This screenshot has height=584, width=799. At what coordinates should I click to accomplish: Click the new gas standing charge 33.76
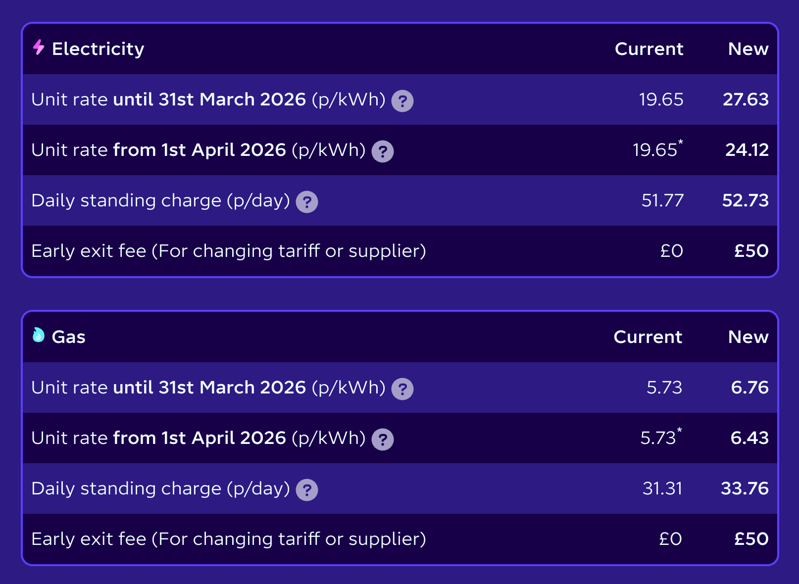tap(745, 488)
